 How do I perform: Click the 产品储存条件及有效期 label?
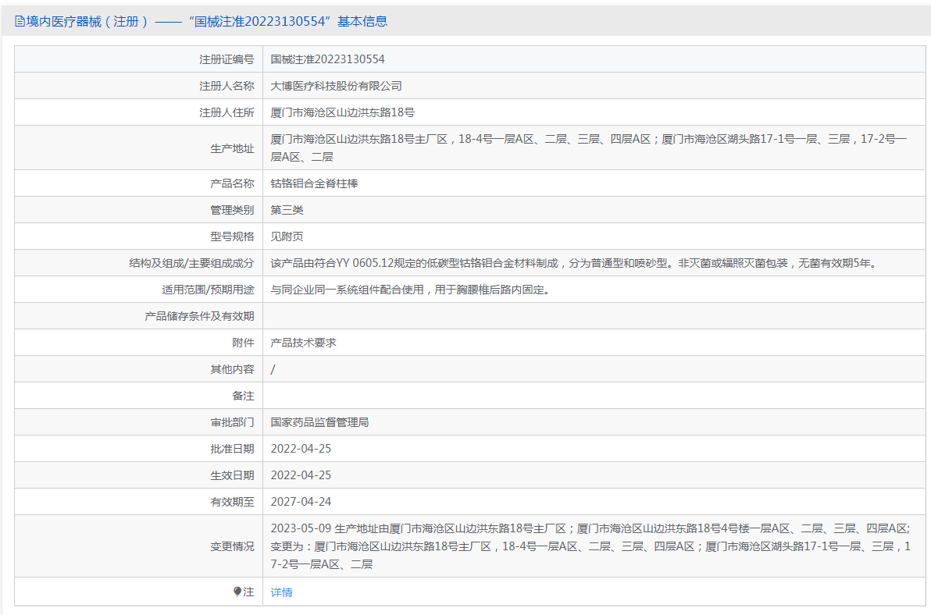(x=199, y=316)
